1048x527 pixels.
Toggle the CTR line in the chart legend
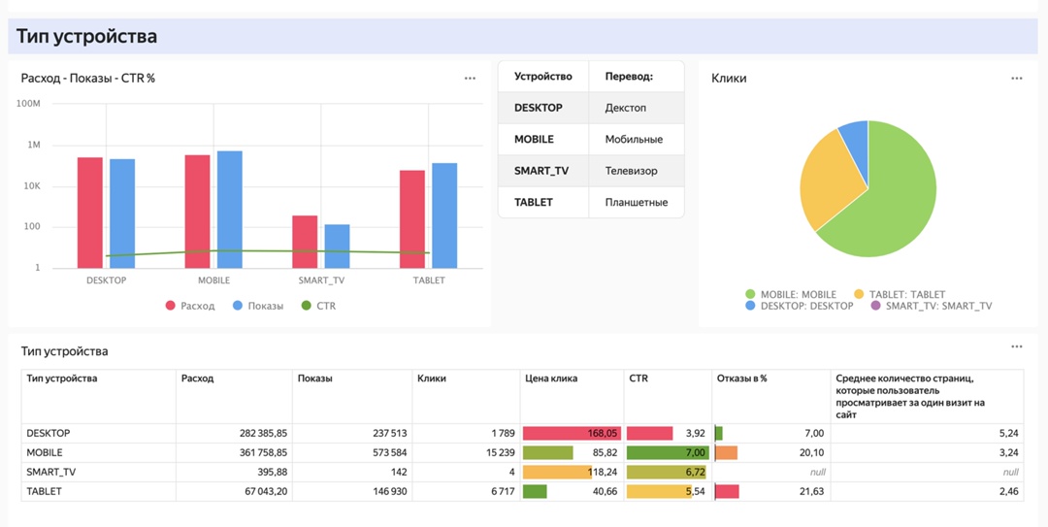(x=318, y=306)
